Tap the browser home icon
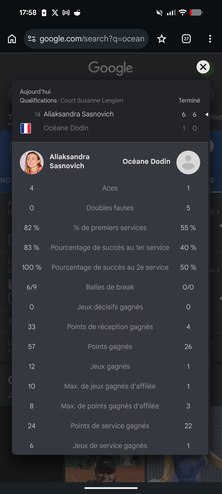Image resolution: width=222 pixels, height=494 pixels. pos(12,39)
